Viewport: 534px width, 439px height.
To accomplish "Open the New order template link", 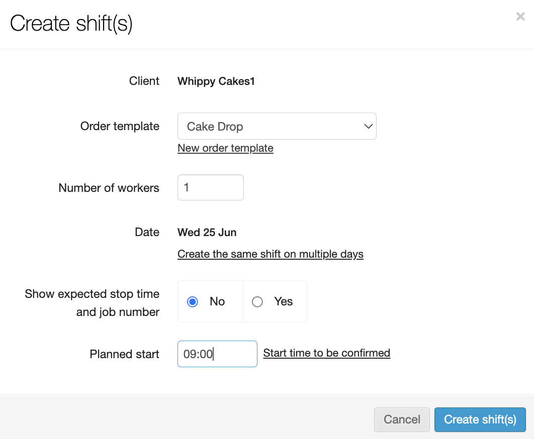I will 225,148.
